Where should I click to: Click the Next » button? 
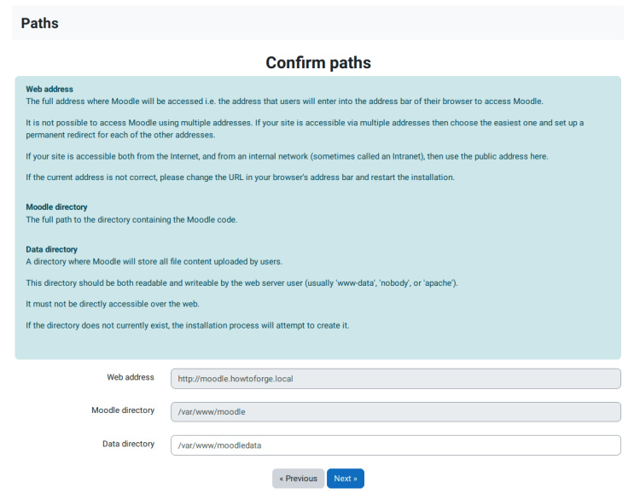coord(345,479)
